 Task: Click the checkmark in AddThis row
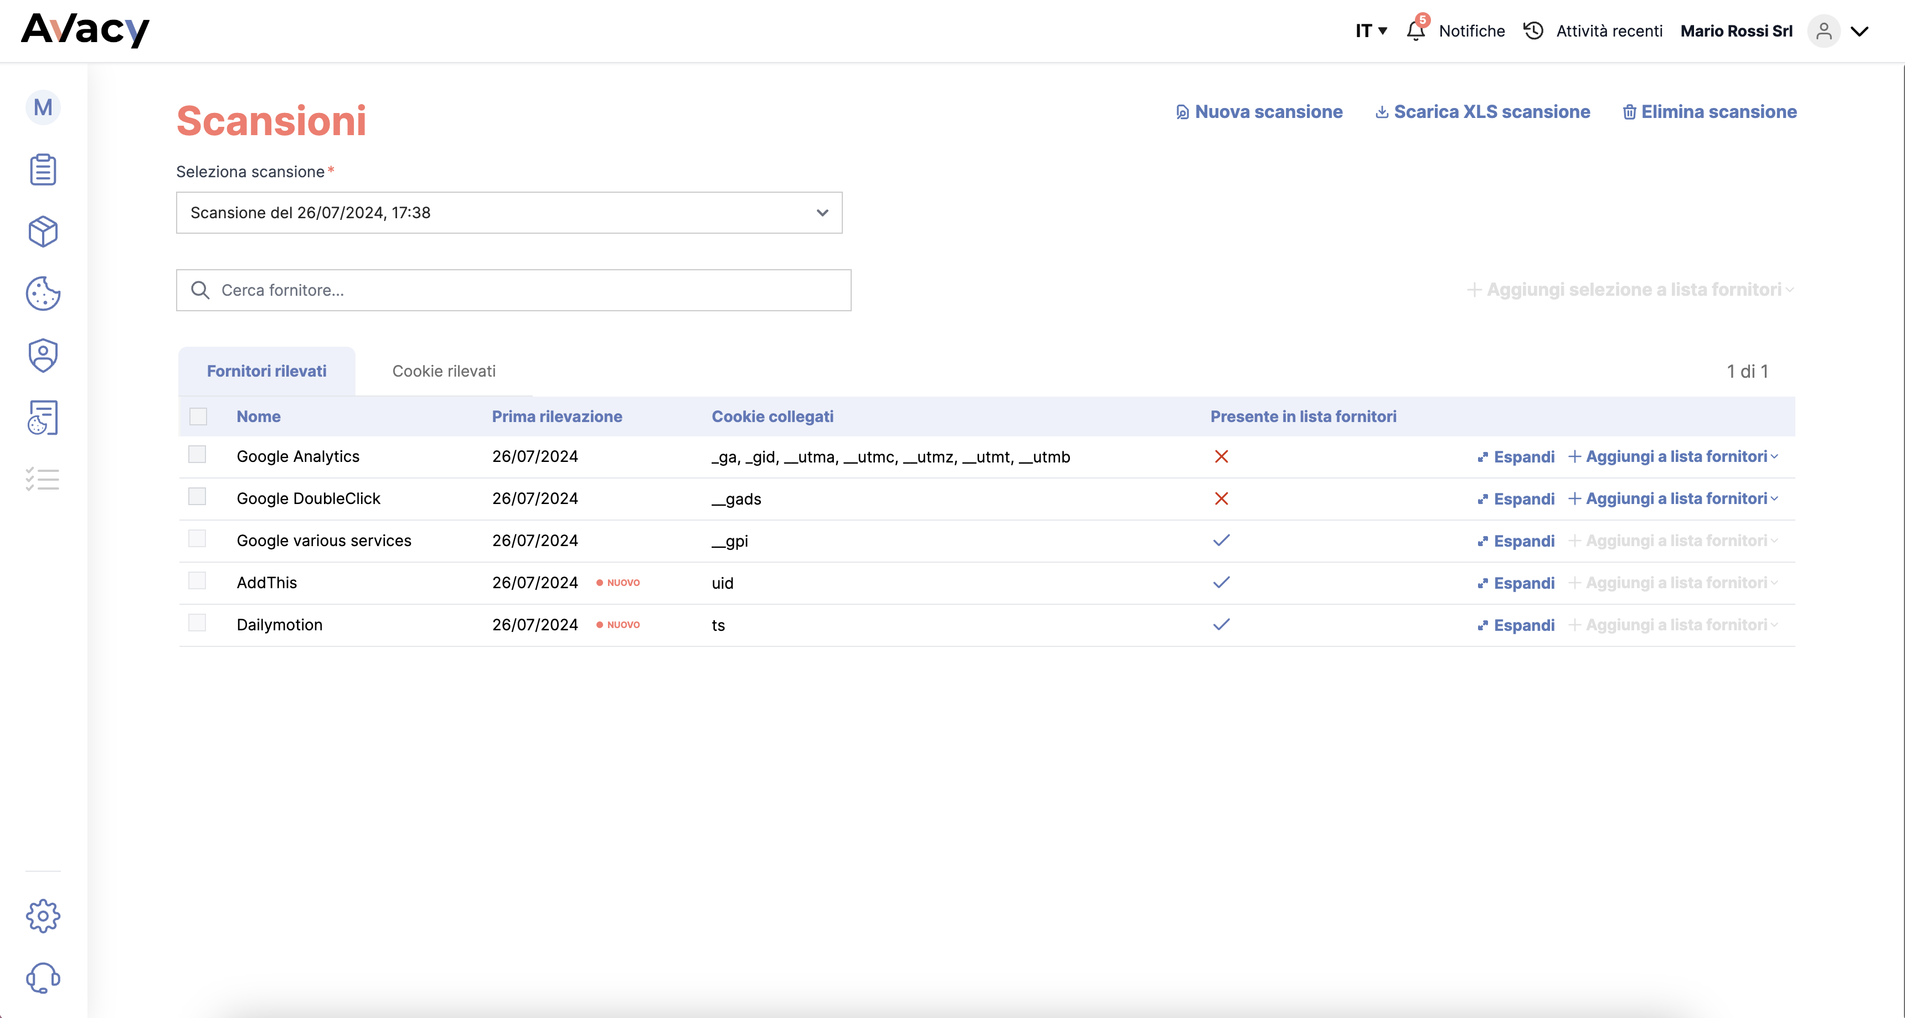(x=1221, y=582)
